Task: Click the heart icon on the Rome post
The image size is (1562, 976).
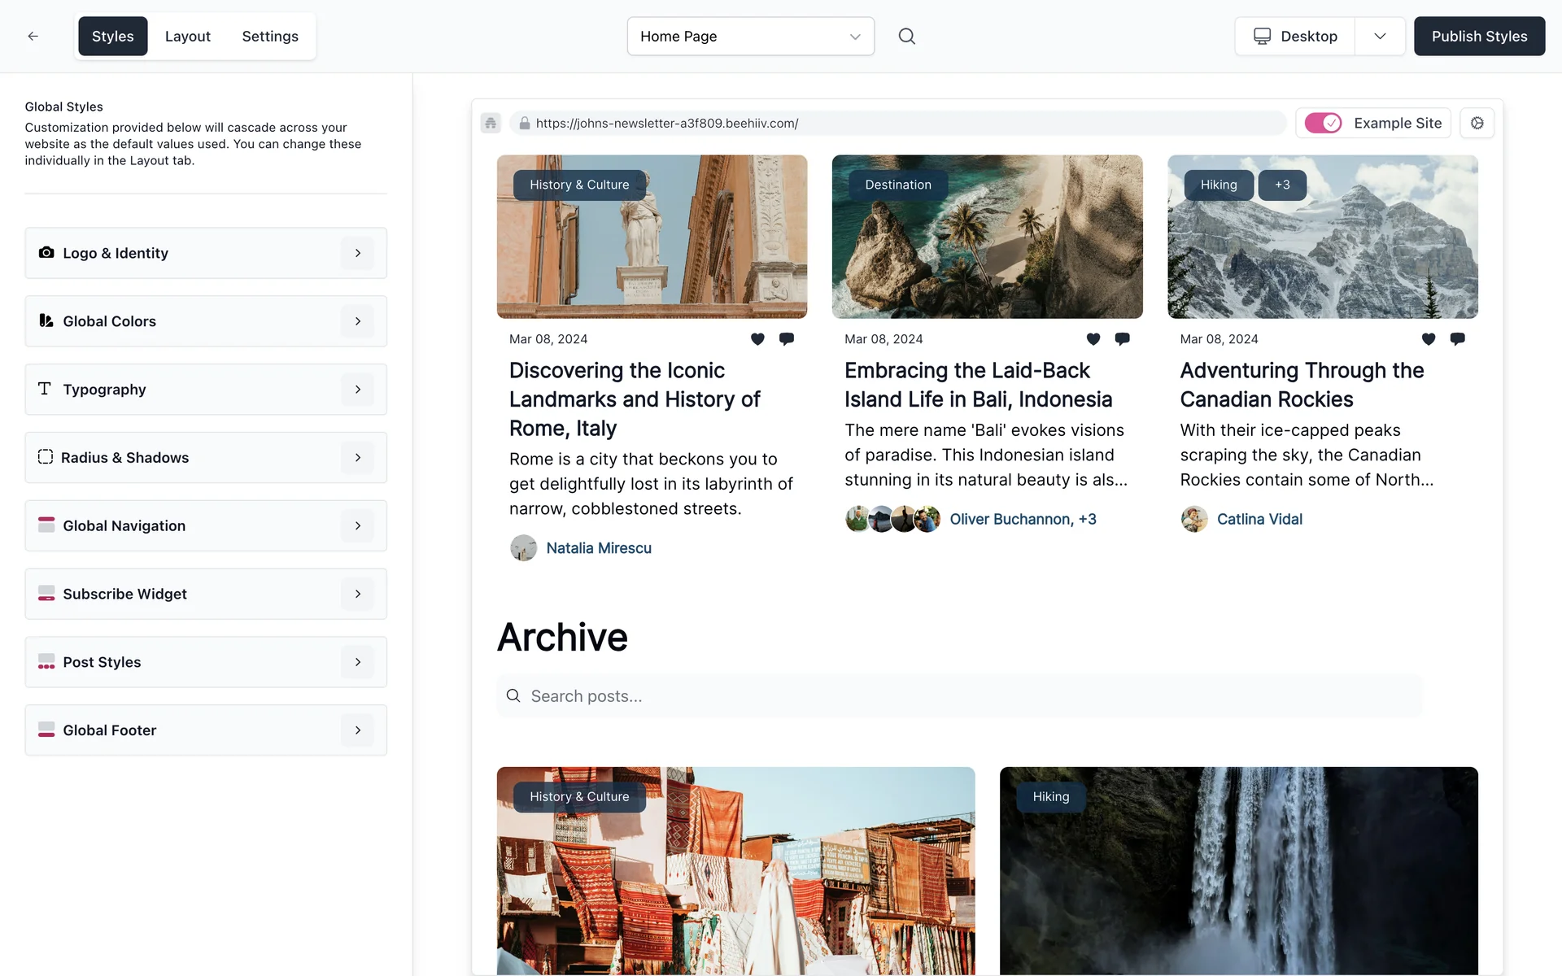Action: pyautogui.click(x=757, y=339)
